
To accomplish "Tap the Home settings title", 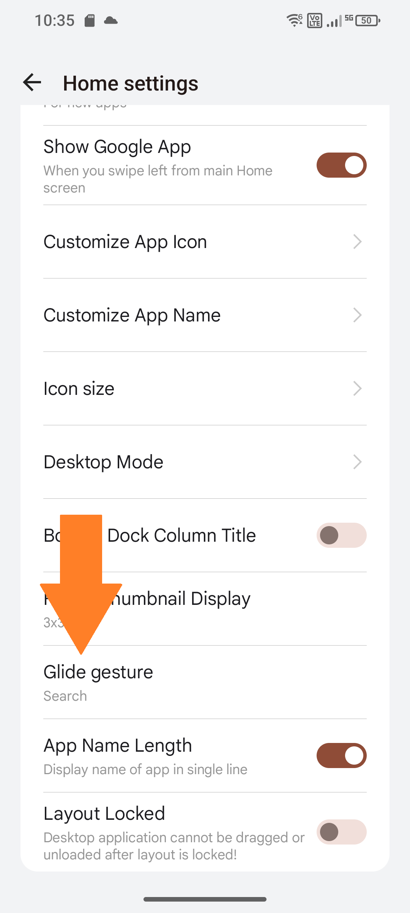I will click(x=131, y=83).
